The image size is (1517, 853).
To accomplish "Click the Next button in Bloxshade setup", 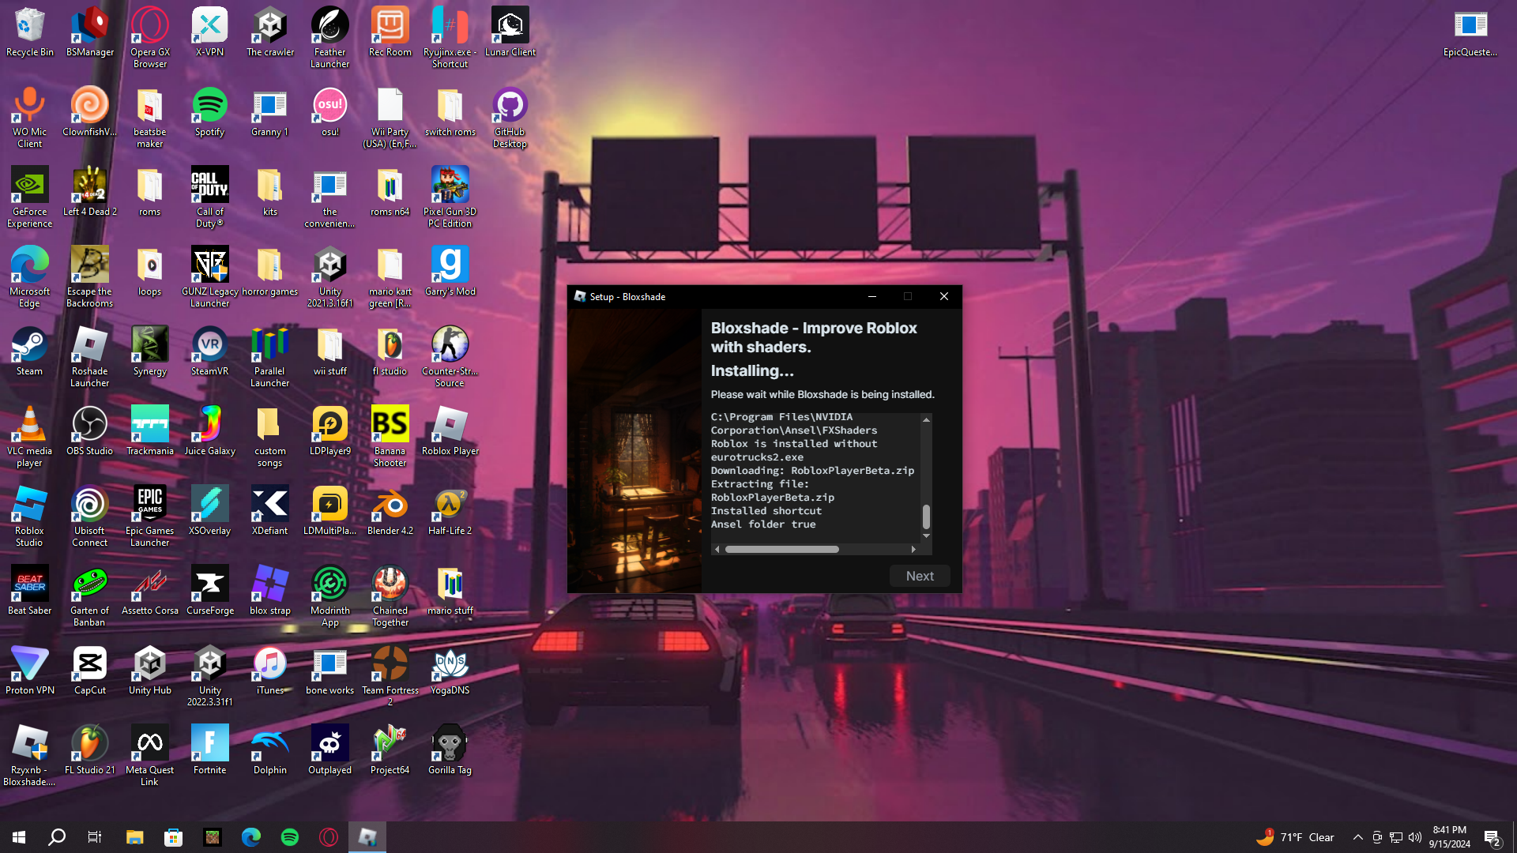I will click(x=919, y=576).
